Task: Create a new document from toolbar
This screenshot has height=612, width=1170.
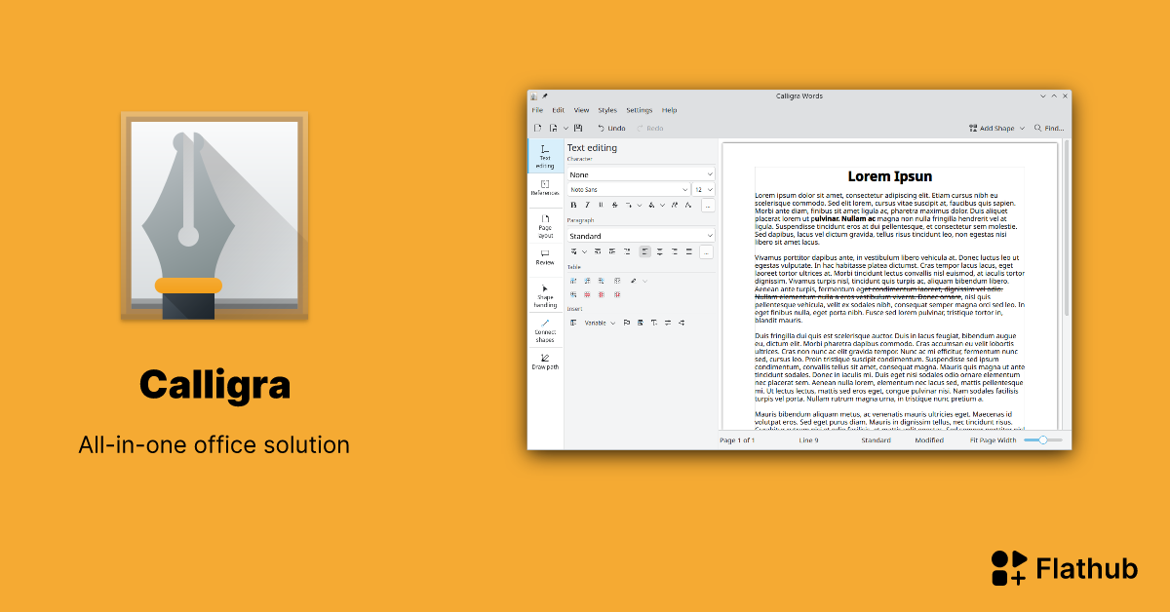Action: pos(537,128)
